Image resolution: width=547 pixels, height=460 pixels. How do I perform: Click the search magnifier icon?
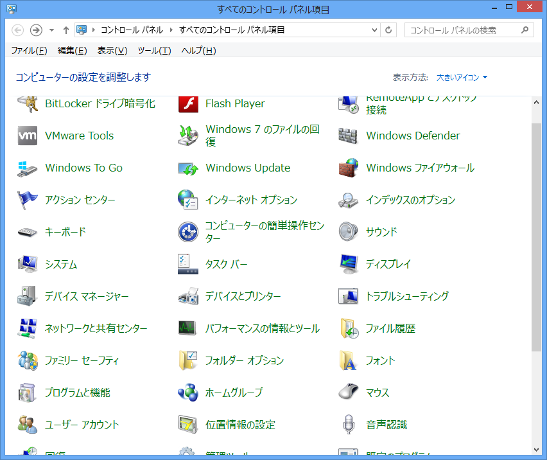coord(525,30)
